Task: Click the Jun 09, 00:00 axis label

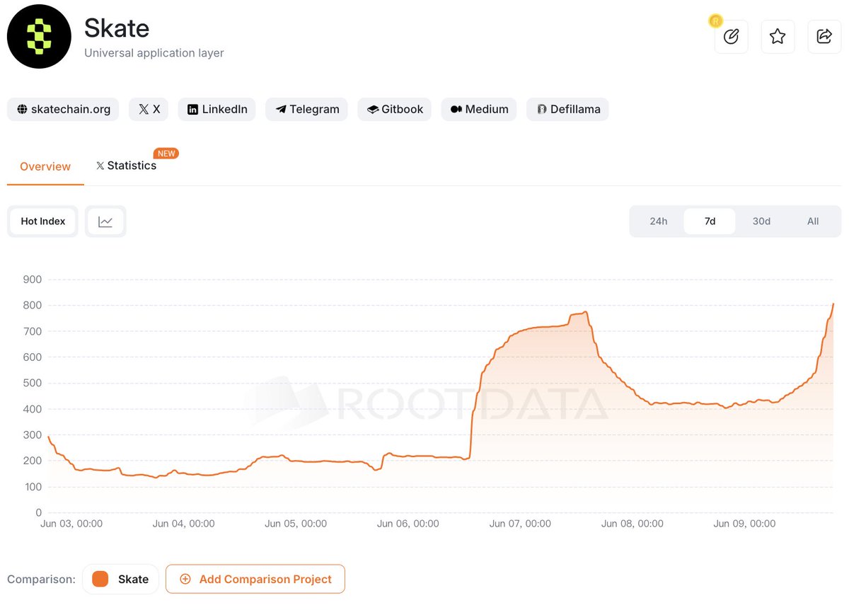Action: tap(744, 524)
